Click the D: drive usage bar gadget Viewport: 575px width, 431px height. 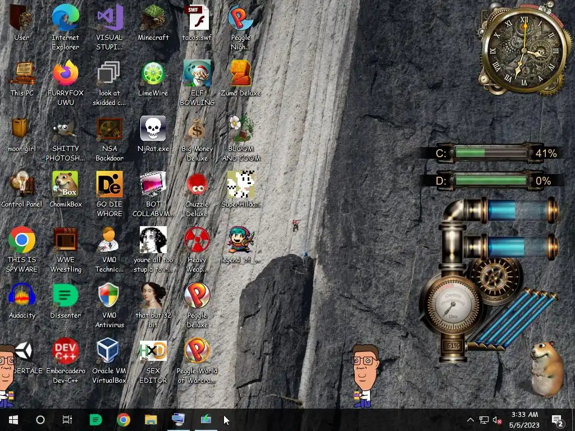(491, 181)
